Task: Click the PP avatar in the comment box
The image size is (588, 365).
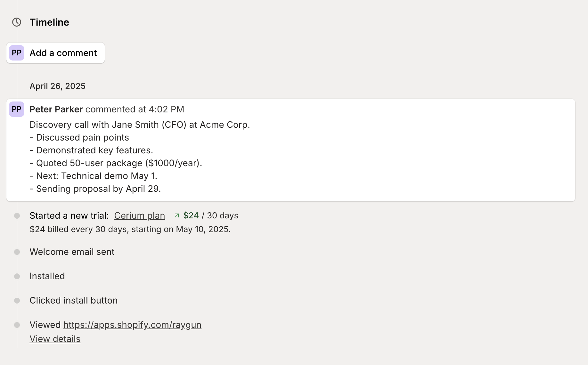Action: click(17, 53)
